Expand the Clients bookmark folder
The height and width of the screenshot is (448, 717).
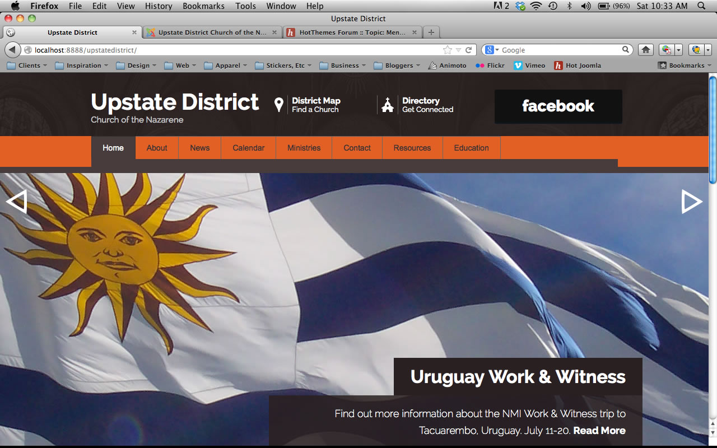pos(27,66)
